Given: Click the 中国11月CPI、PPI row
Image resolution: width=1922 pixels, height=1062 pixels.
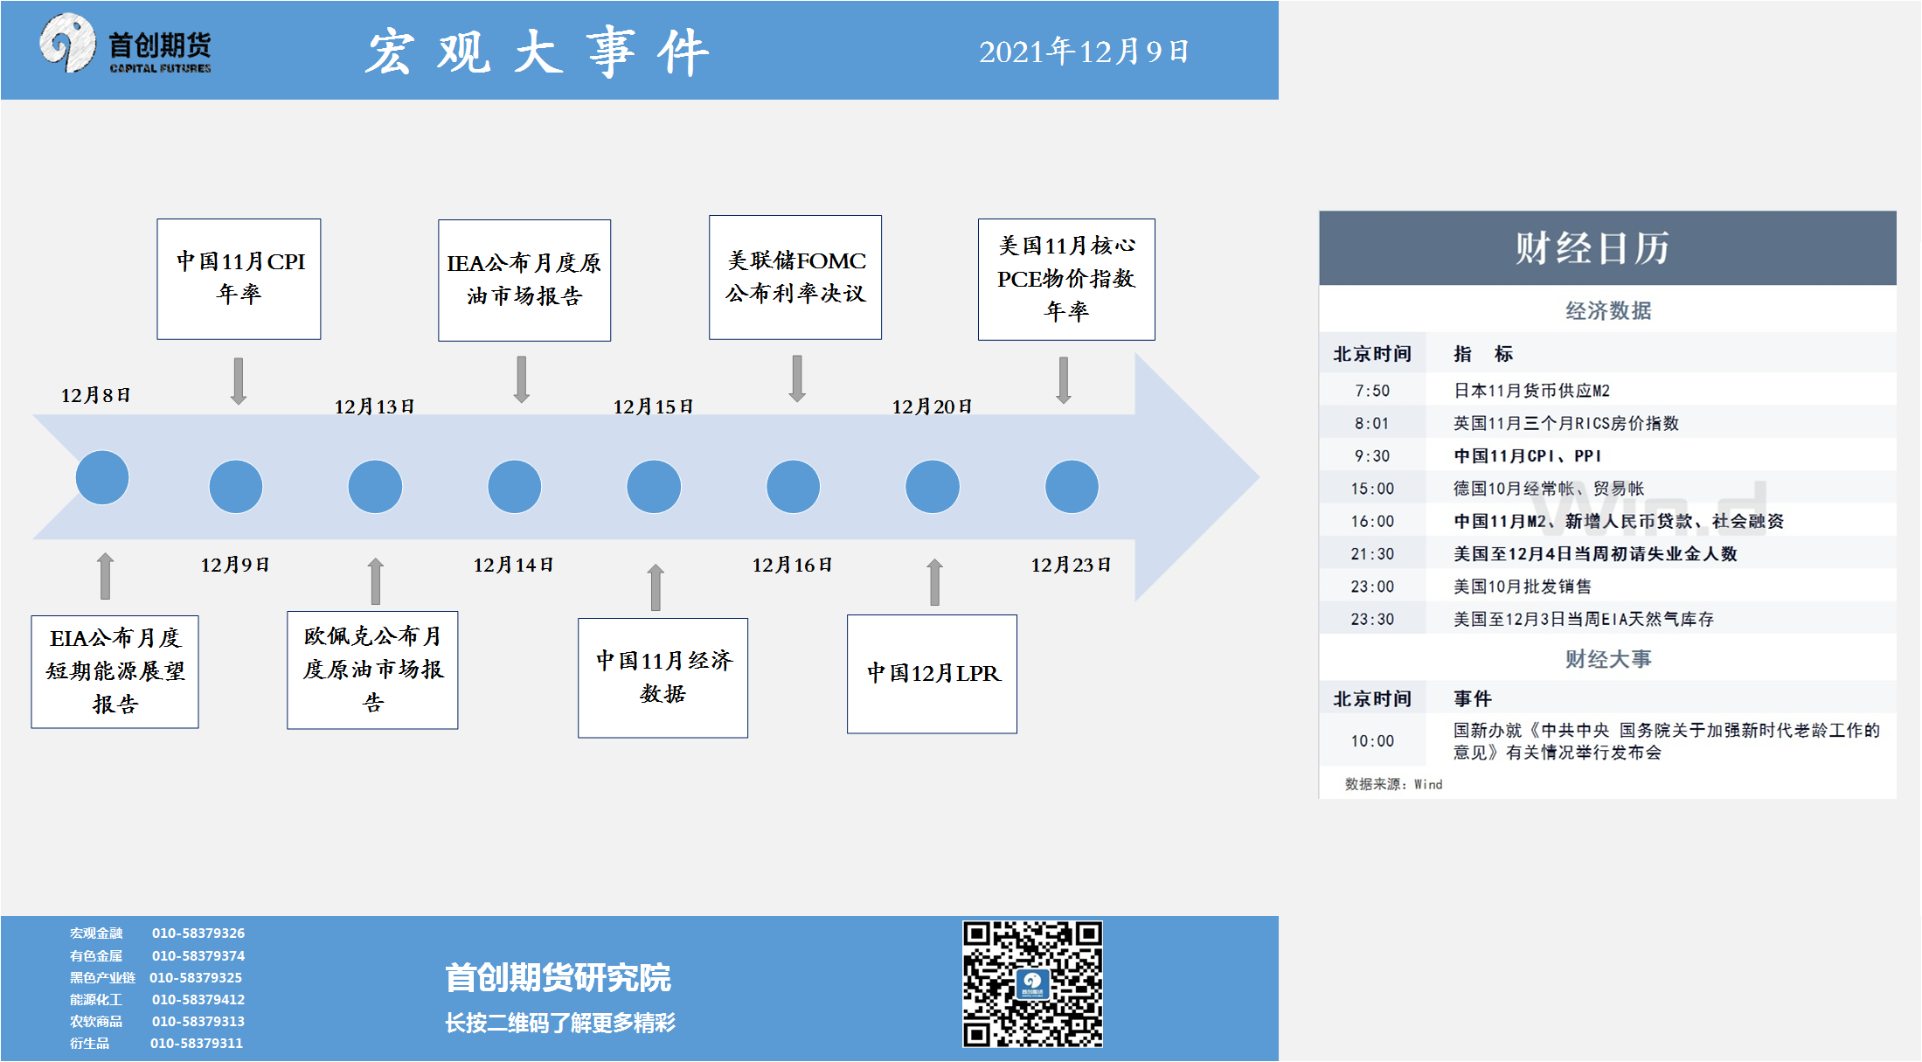Looking at the screenshot, I should click(1607, 455).
